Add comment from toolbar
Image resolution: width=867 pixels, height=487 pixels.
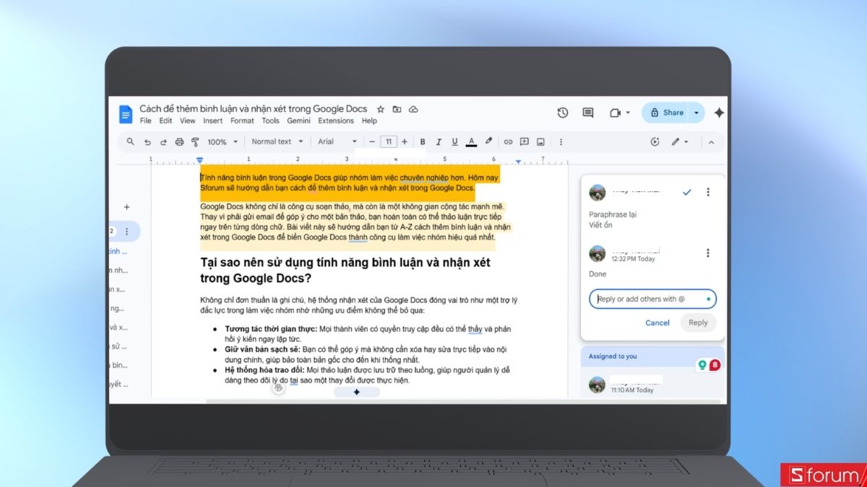click(x=525, y=141)
